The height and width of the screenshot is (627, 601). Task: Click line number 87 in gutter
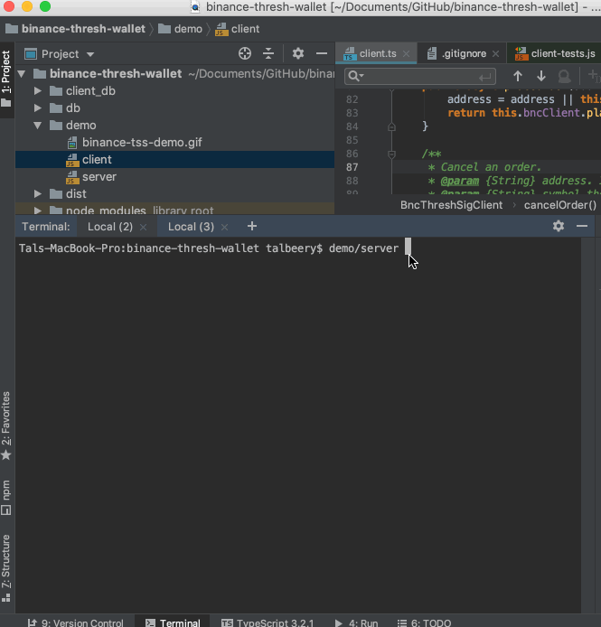[352, 167]
